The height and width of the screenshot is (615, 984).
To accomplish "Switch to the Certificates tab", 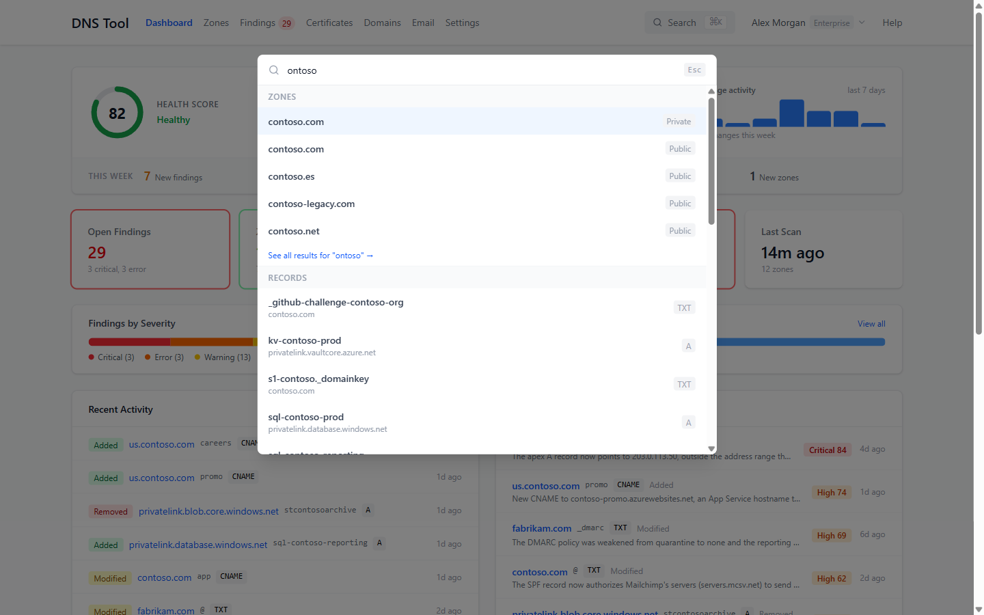I will tap(329, 23).
